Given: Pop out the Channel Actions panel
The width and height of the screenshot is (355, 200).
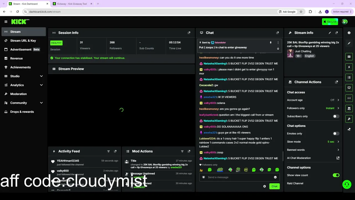Looking at the screenshot, I should click(x=336, y=82).
